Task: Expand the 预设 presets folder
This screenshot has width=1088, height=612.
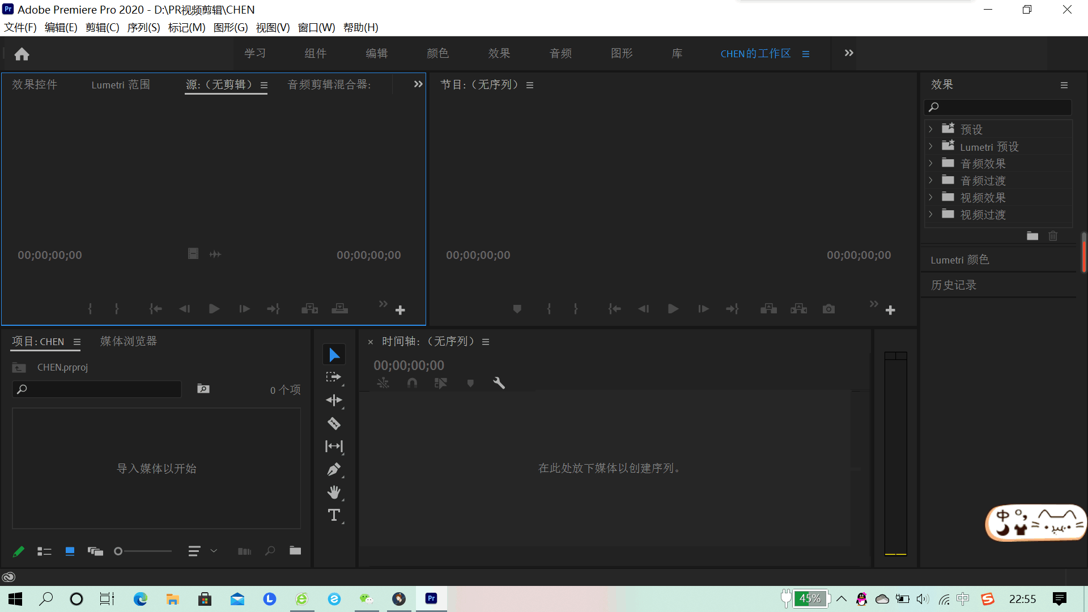Action: tap(930, 129)
